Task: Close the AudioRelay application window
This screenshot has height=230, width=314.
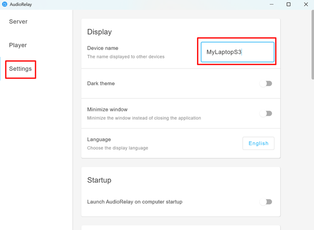Action: 306,5
